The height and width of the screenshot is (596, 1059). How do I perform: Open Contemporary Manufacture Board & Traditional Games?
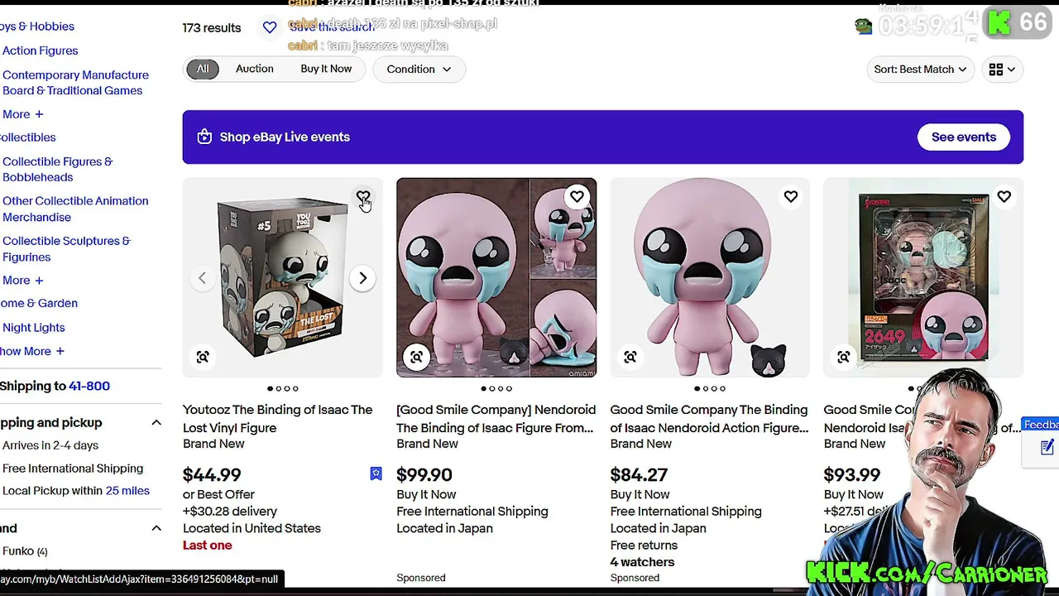point(75,83)
